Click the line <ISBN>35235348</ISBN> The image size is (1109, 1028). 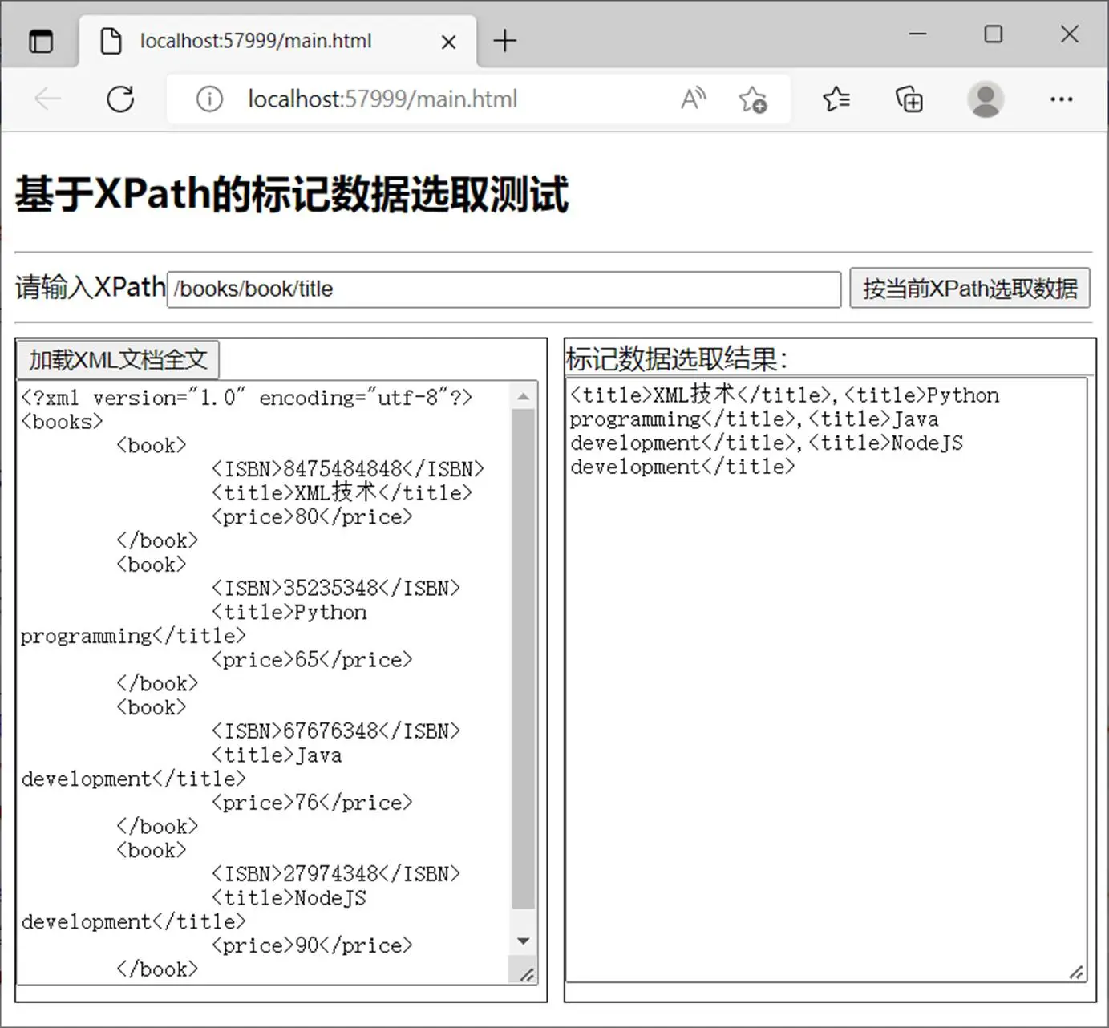coord(336,588)
